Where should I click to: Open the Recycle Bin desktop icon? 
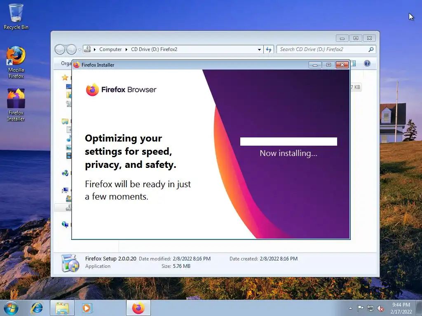(16, 16)
